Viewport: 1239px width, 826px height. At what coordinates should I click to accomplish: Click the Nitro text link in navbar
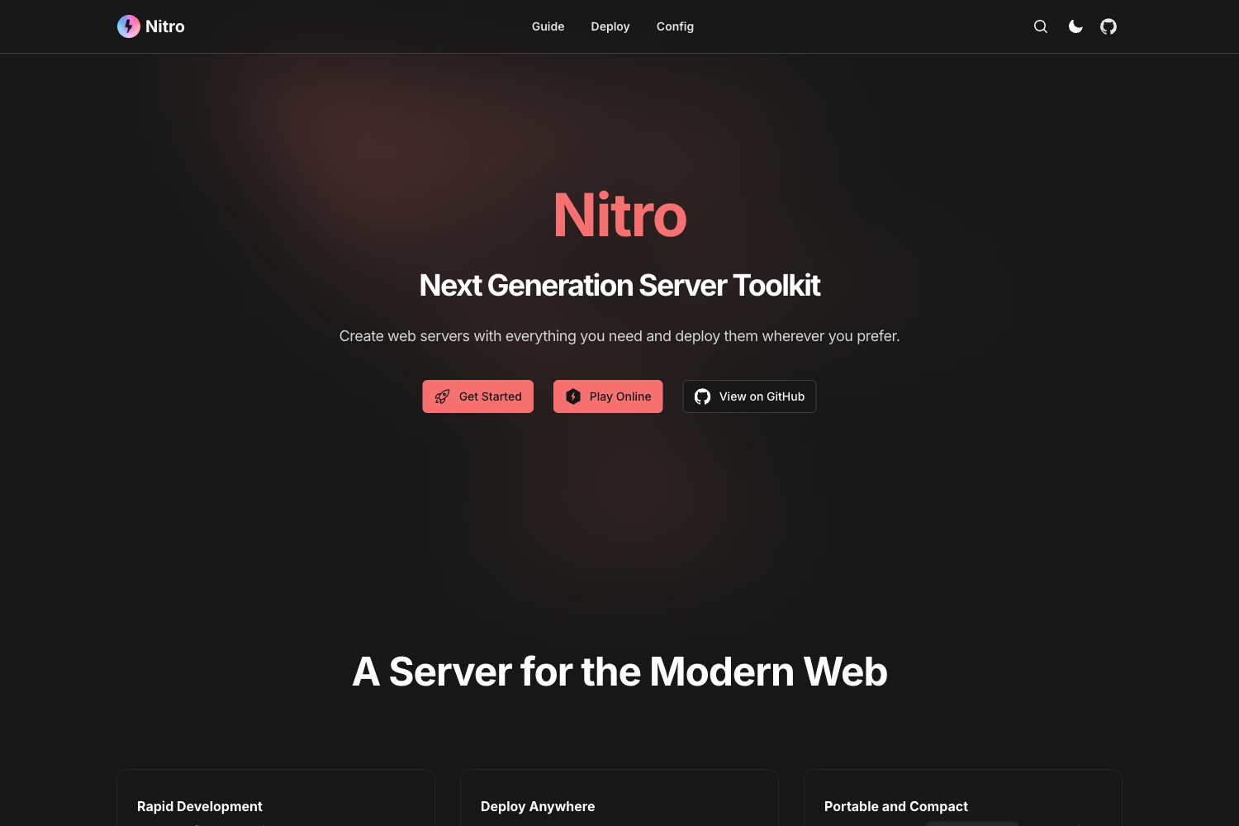point(164,26)
